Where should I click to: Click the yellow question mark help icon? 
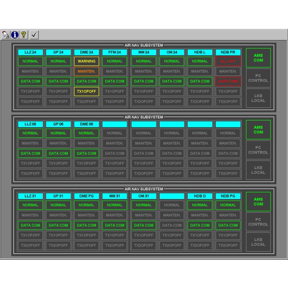click(23, 35)
